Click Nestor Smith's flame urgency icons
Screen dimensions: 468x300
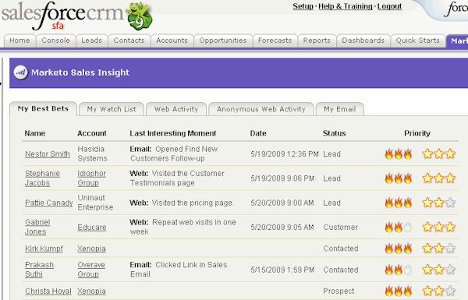point(399,154)
